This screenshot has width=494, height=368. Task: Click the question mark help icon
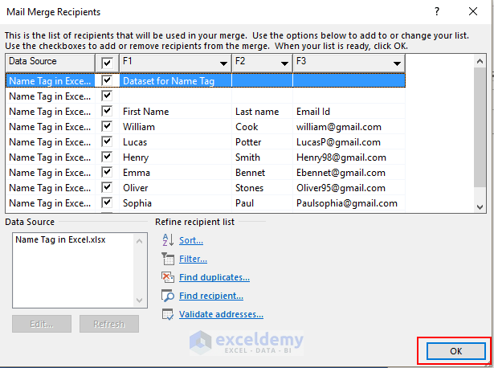(x=437, y=12)
